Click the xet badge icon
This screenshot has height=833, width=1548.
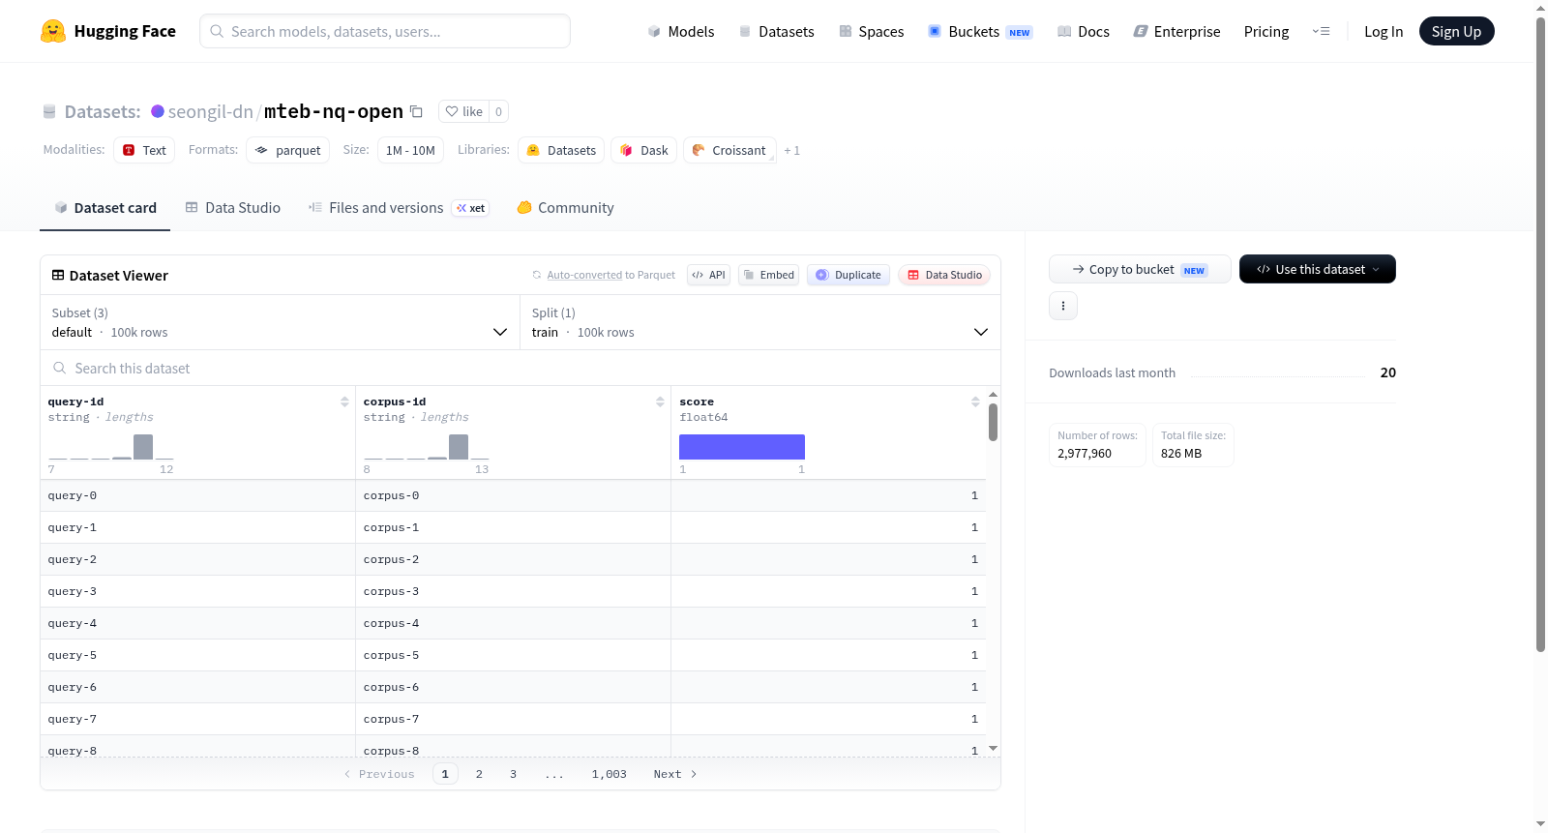click(470, 208)
